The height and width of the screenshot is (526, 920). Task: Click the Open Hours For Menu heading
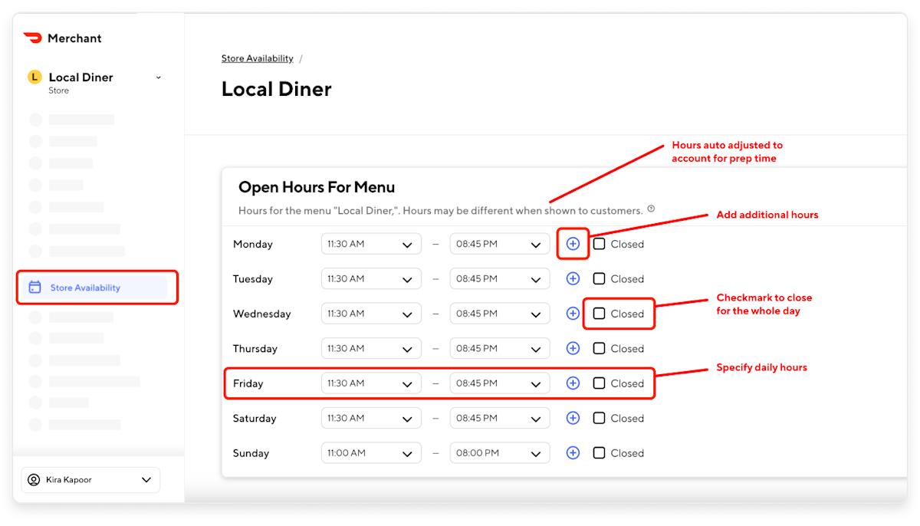click(317, 187)
